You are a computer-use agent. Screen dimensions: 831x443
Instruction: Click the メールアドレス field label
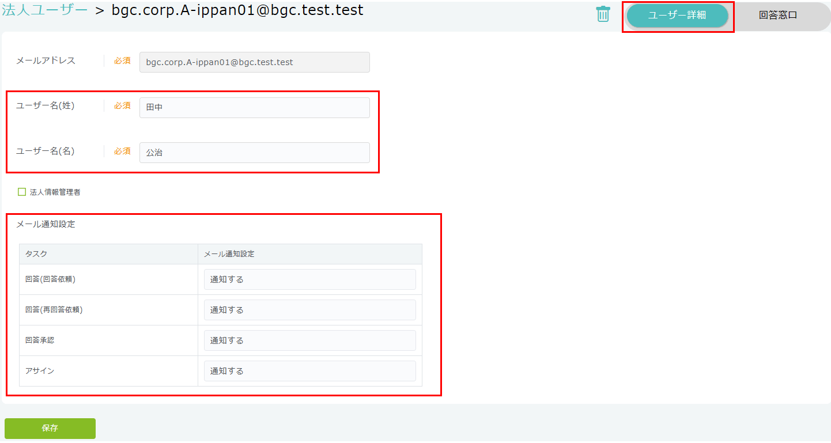[46, 60]
